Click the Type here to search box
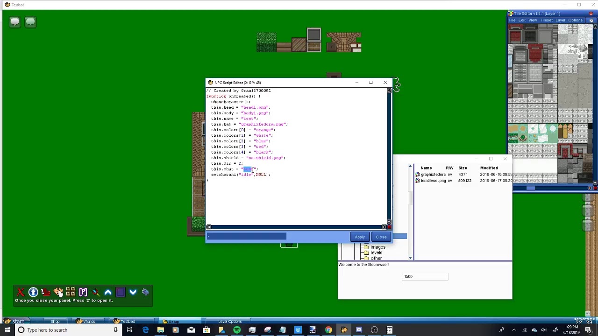 (x=68, y=330)
